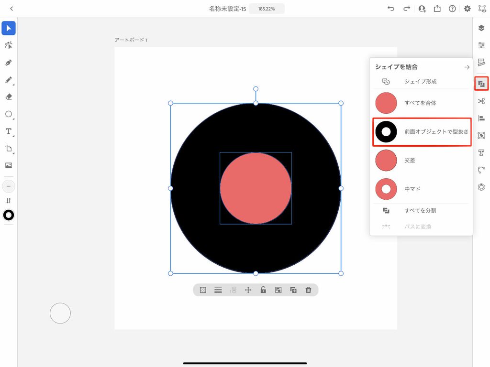The image size is (490, 367).
Task: Choose 交差 intersect option
Action: pyautogui.click(x=421, y=161)
